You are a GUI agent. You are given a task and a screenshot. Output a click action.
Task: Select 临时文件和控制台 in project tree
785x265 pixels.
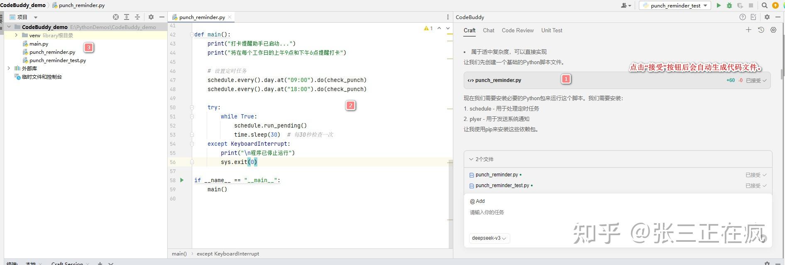coord(42,77)
